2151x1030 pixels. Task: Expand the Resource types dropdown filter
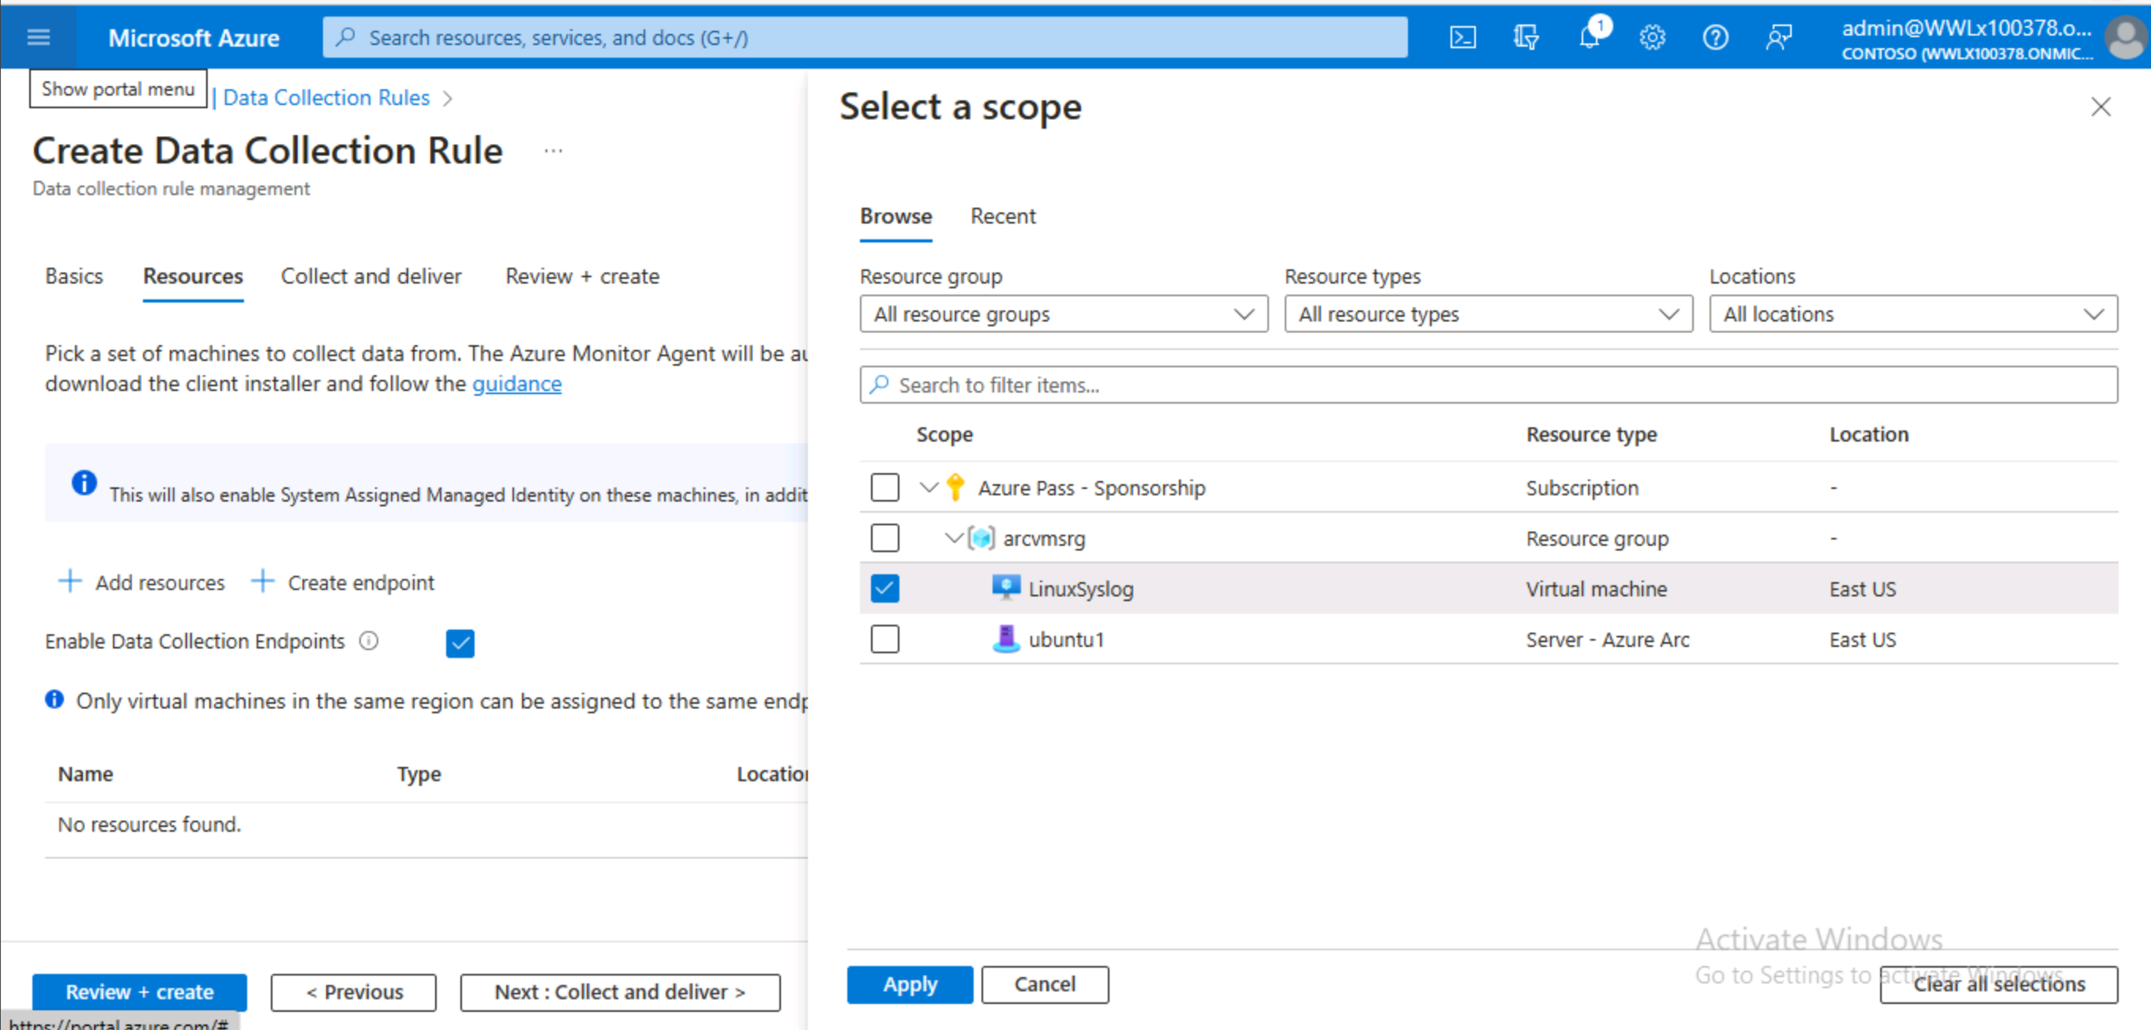click(x=1485, y=314)
